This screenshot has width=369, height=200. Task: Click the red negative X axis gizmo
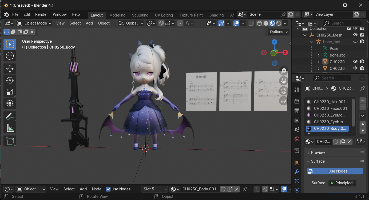[x=264, y=53]
